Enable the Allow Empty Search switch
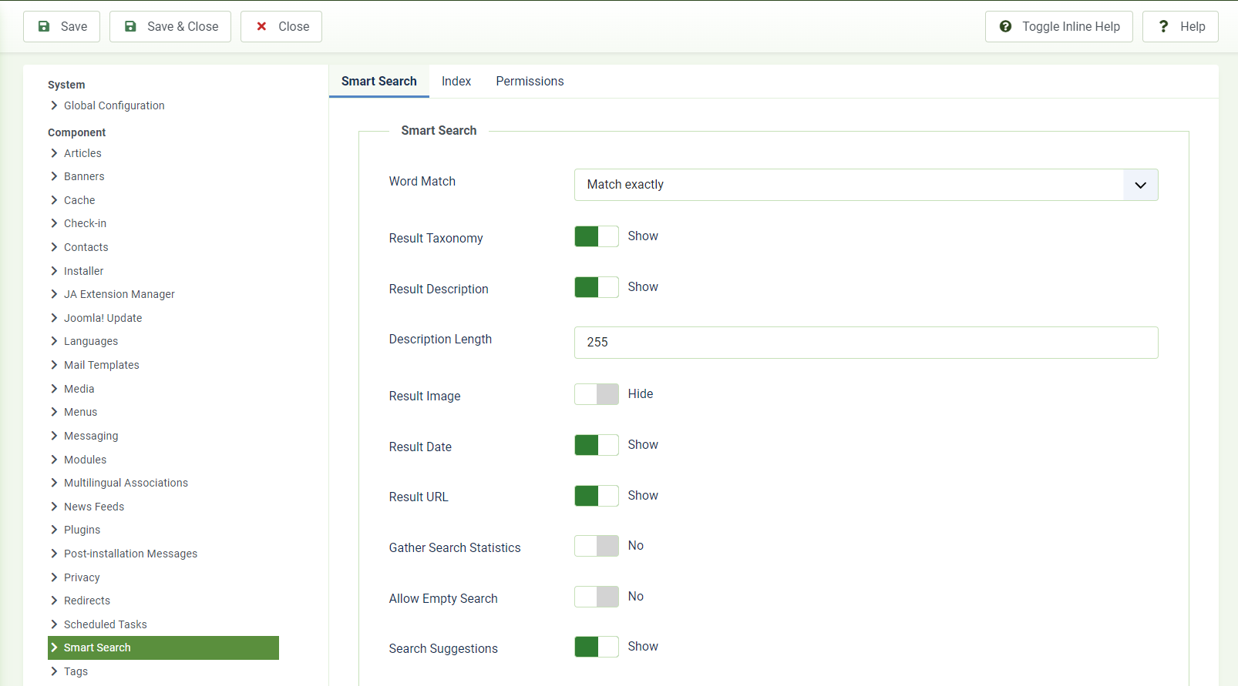This screenshot has width=1238, height=686. pos(597,597)
